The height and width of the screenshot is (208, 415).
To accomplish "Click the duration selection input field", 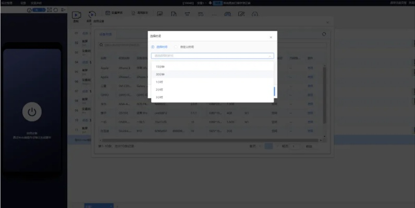I will point(209,55).
